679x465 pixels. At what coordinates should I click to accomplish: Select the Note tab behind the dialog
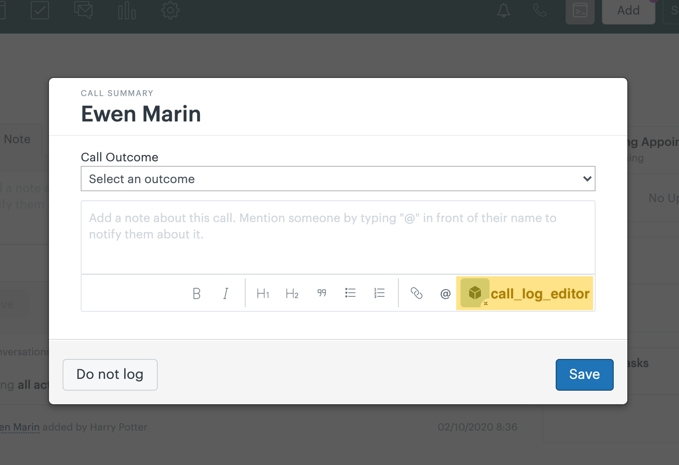point(17,139)
